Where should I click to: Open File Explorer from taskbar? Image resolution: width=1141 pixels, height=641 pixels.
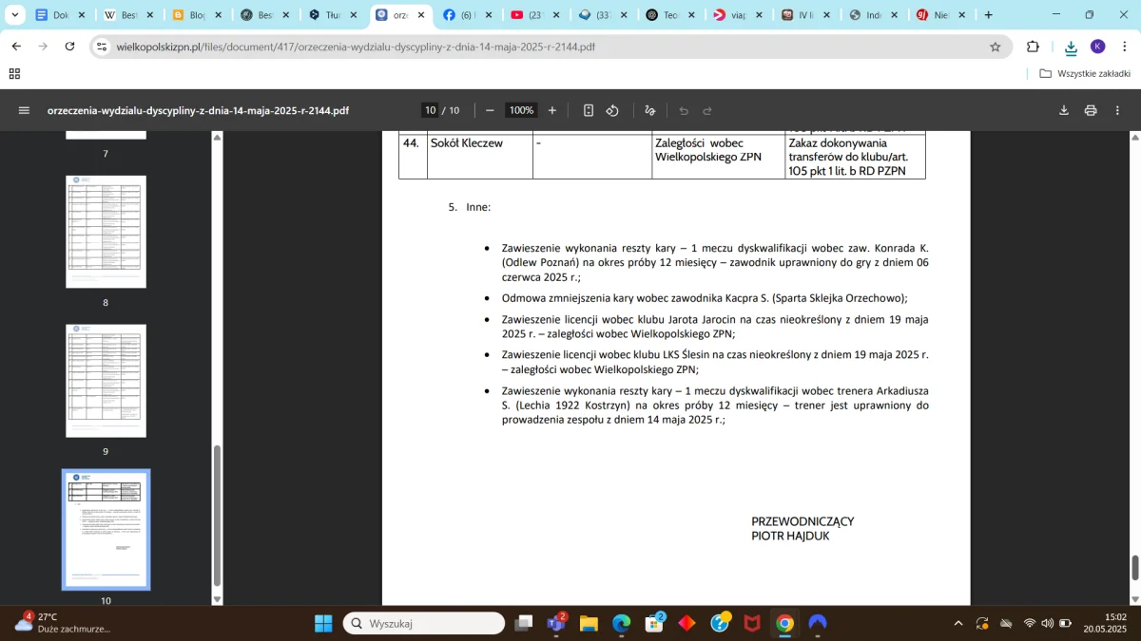point(589,623)
